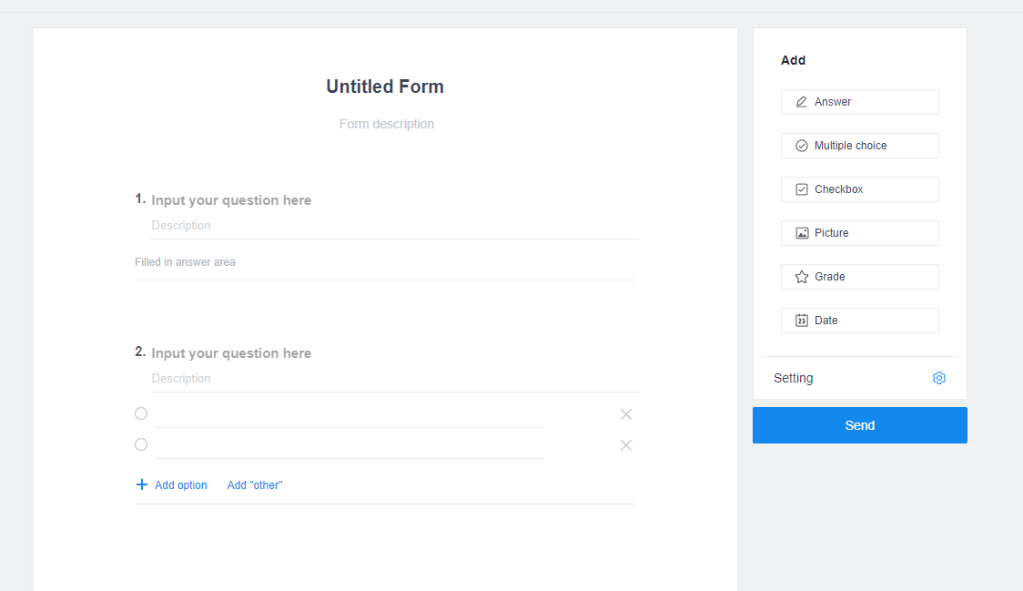Image resolution: width=1023 pixels, height=591 pixels.
Task: Click the Setting label
Action: pyautogui.click(x=793, y=377)
